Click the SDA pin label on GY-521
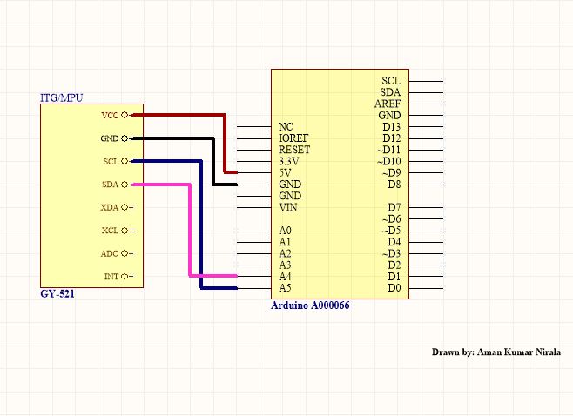 point(111,185)
